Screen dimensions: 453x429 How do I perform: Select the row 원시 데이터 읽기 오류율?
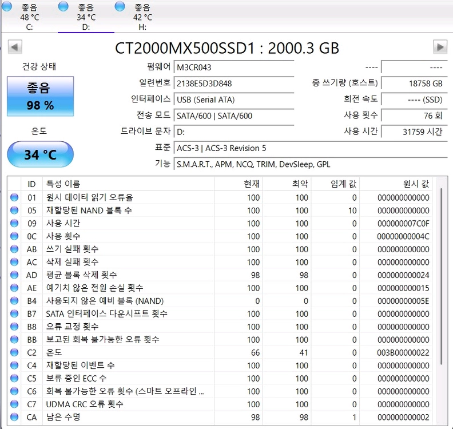click(x=220, y=197)
